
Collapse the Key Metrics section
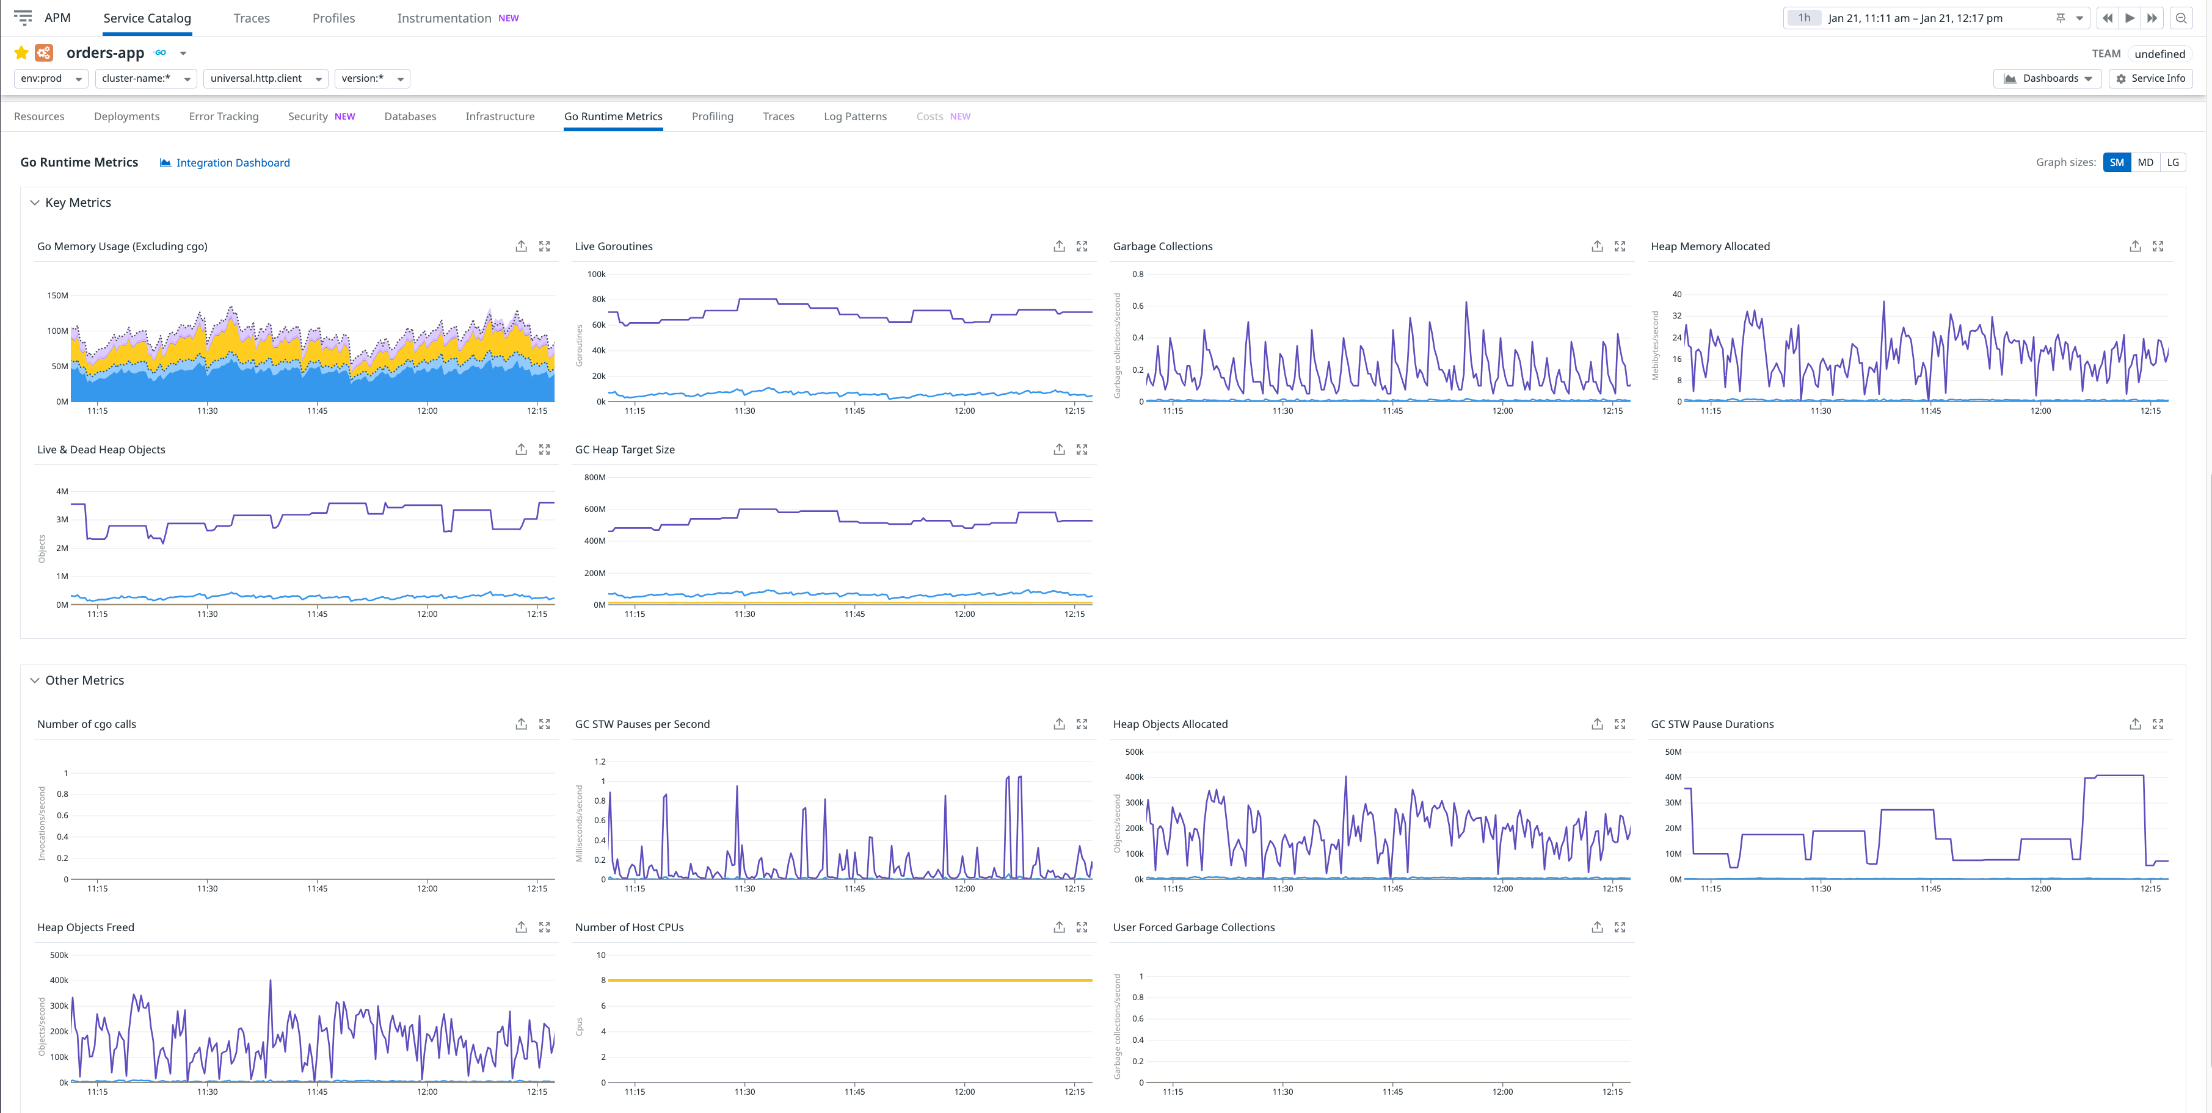[35, 203]
